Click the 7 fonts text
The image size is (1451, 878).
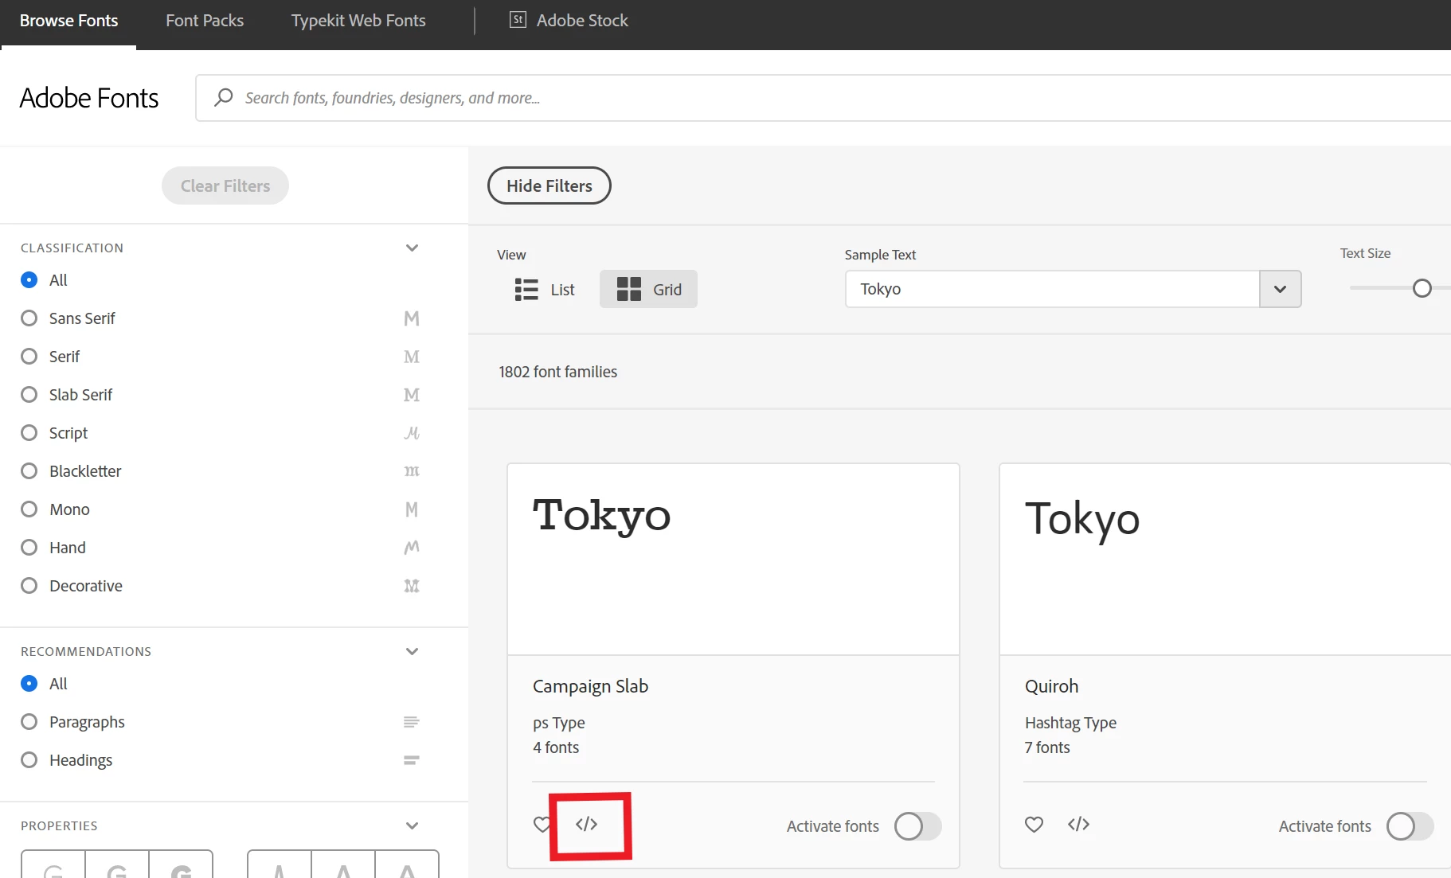point(1047,747)
